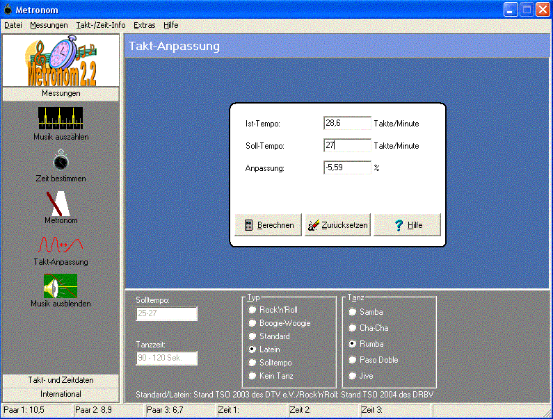Open the Metronom pendulum icon
553x419 pixels.
pyautogui.click(x=58, y=204)
